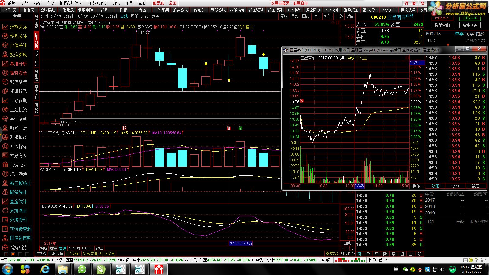The image size is (489, 275).
Task: Switch chart to 60分钟 period
Action: point(111,16)
